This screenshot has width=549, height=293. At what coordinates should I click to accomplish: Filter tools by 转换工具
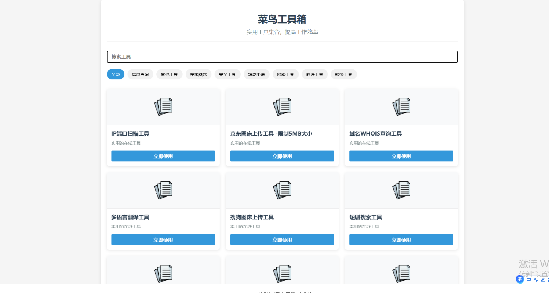344,74
